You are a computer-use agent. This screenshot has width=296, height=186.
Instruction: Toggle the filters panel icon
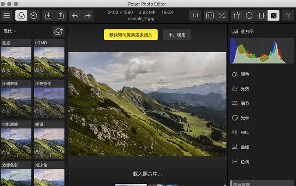21,15
